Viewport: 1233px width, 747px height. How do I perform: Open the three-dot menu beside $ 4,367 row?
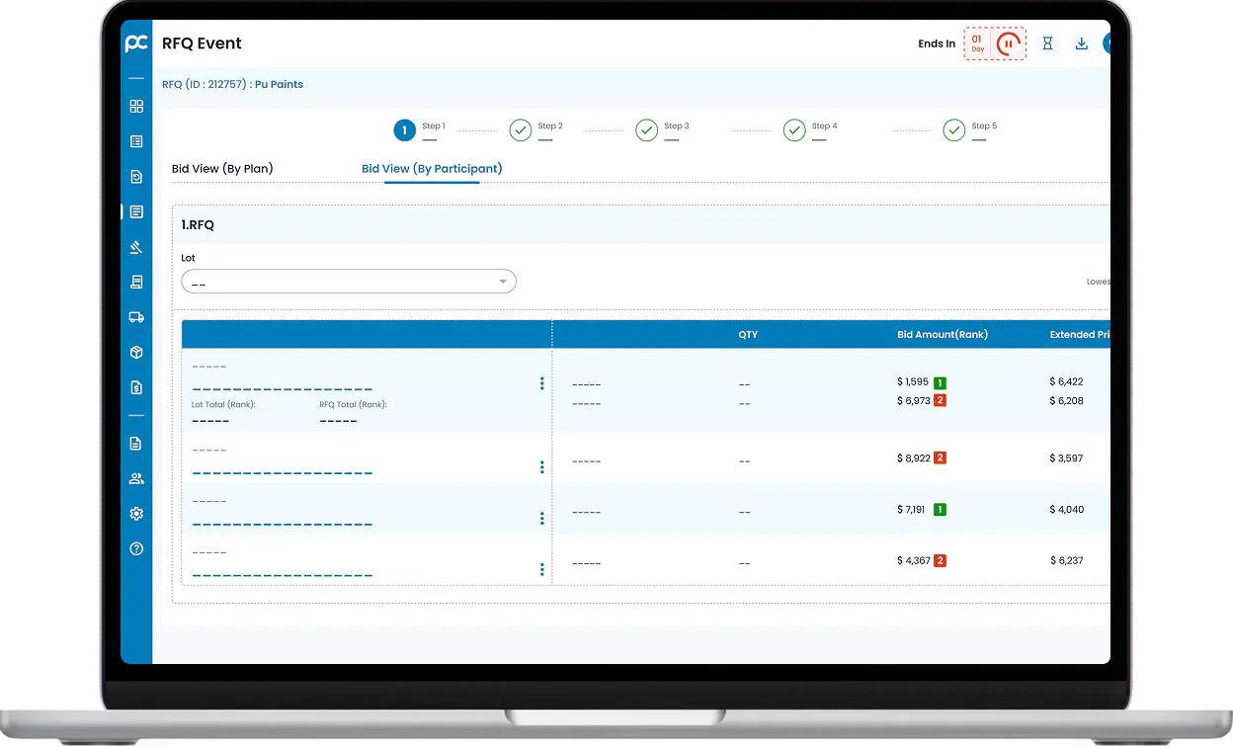click(x=541, y=569)
